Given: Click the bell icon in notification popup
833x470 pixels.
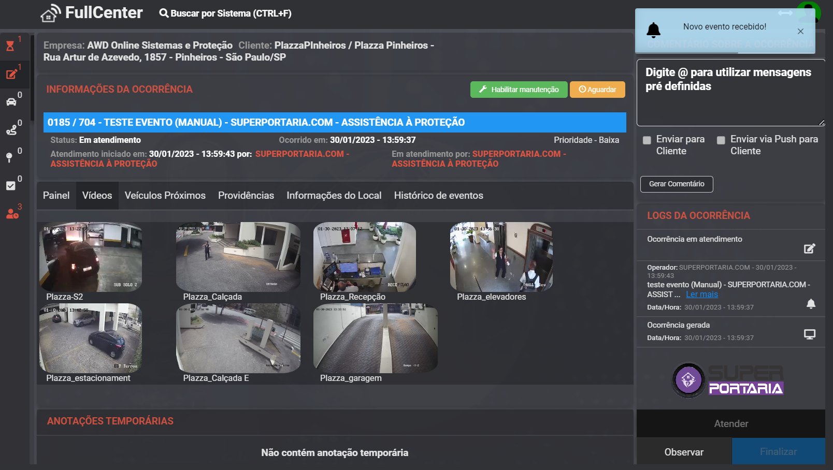Looking at the screenshot, I should point(654,30).
